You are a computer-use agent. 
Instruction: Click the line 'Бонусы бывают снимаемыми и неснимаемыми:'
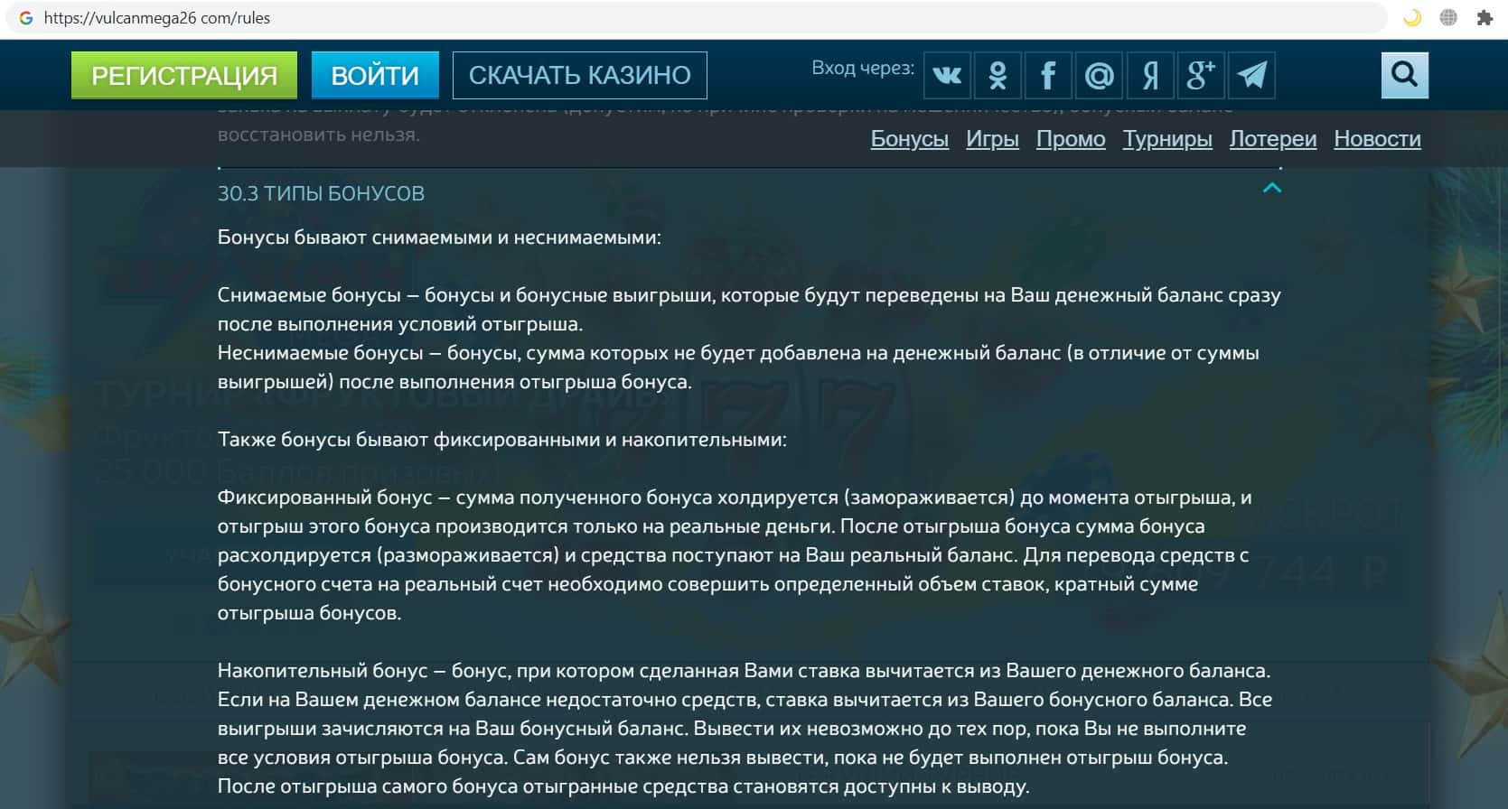coord(439,237)
